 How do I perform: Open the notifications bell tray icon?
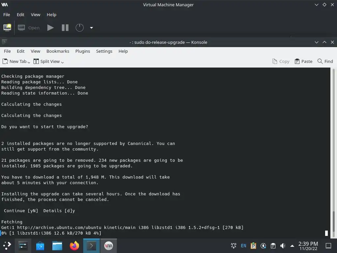click(x=234, y=245)
